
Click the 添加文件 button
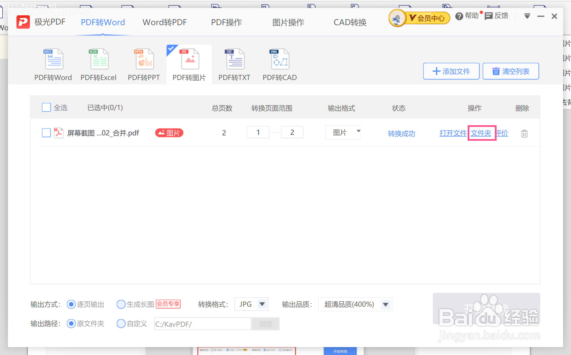tap(451, 71)
